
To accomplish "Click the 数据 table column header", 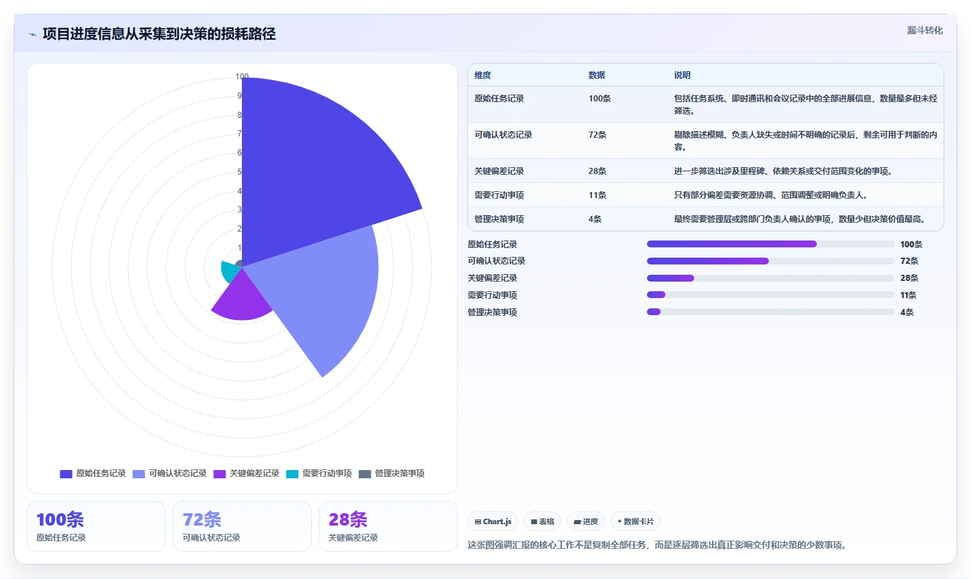I will click(x=596, y=75).
